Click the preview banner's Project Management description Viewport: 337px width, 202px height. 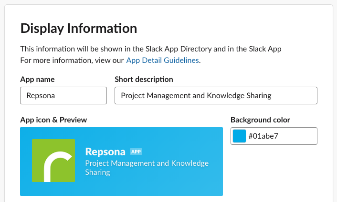coord(147,163)
